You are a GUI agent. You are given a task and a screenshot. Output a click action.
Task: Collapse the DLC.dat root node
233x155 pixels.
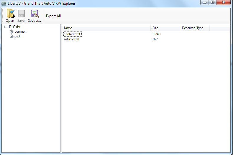click(x=6, y=27)
